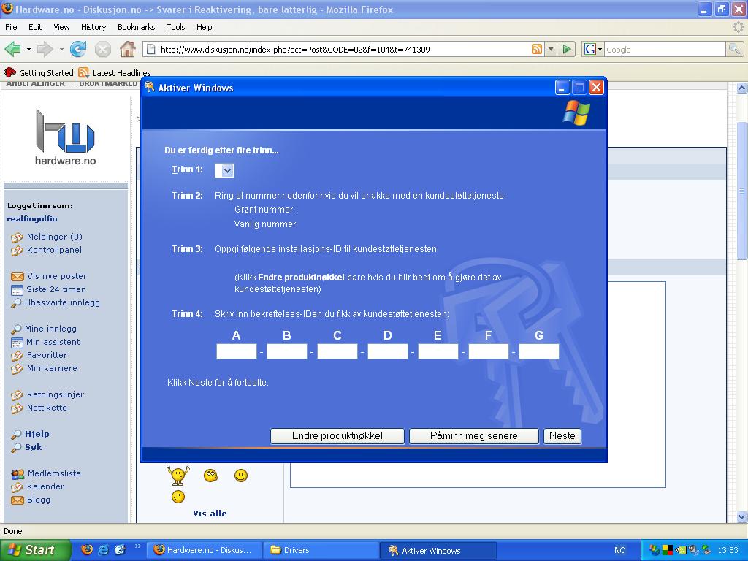
Task: Click the calendar icon beside Siste 24 timer
Action: tap(17, 289)
